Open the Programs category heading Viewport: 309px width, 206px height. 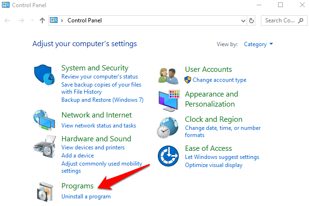coord(77,186)
